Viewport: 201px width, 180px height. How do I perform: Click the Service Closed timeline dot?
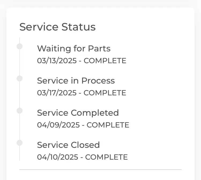pyautogui.click(x=20, y=143)
